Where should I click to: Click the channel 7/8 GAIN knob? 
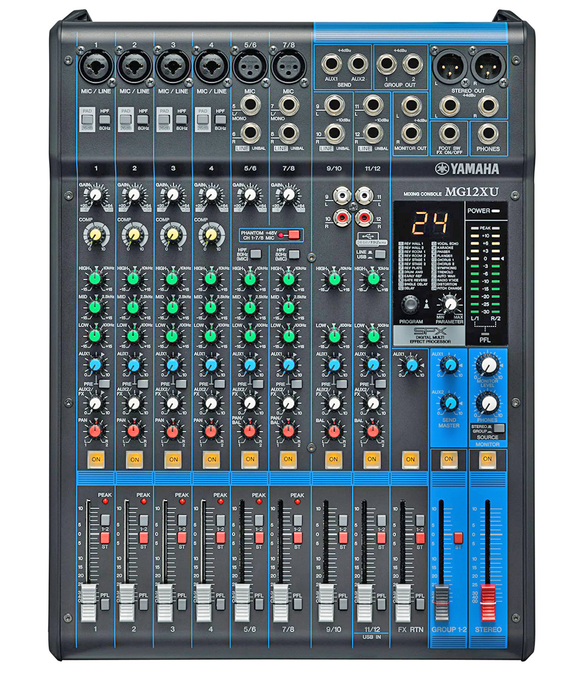coord(289,195)
